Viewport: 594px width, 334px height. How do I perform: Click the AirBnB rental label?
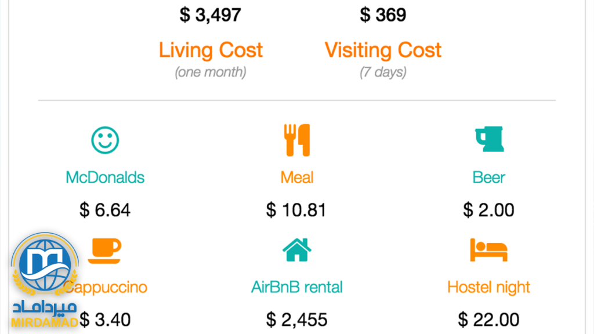297,287
